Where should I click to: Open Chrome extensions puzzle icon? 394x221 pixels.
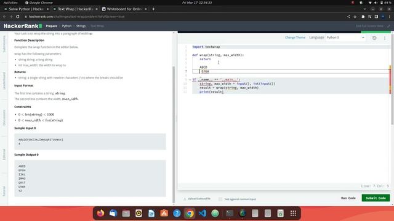coord(363,17)
